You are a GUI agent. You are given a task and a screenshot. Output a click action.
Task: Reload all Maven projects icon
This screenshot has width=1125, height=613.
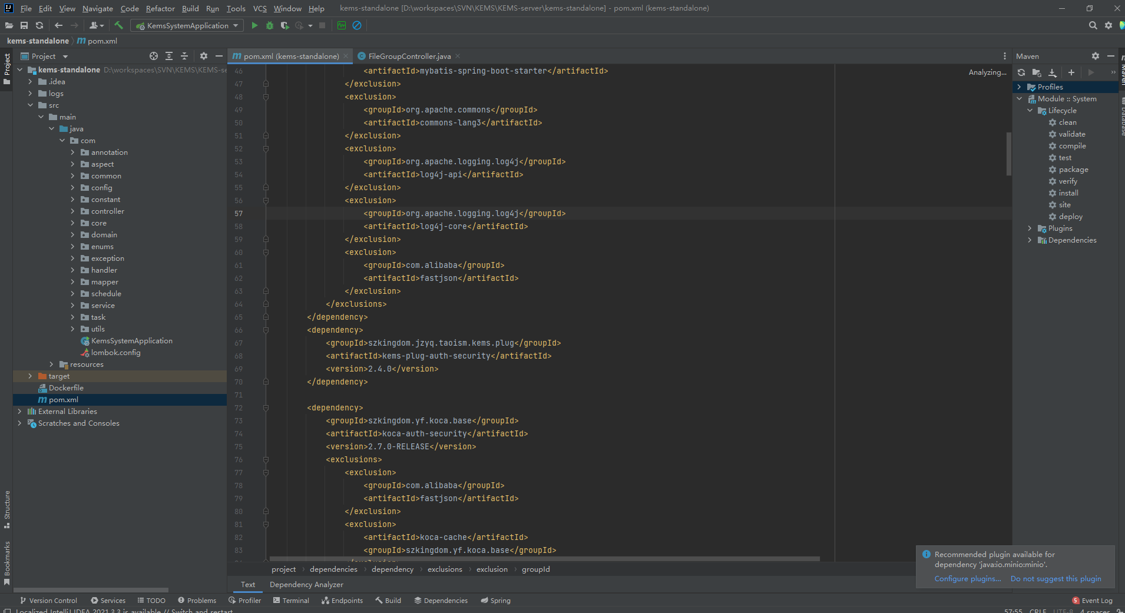[x=1021, y=72]
